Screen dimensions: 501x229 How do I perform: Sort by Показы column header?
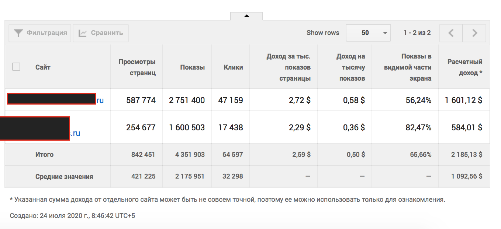(x=193, y=67)
